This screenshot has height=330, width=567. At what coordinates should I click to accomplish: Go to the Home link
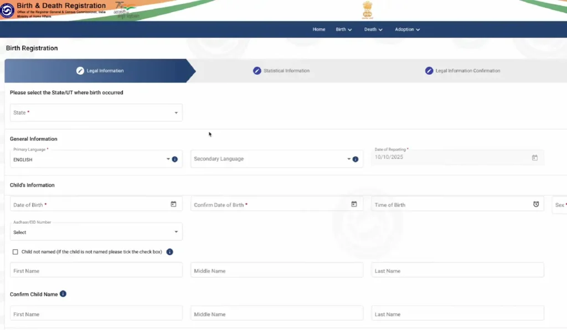[x=319, y=29]
